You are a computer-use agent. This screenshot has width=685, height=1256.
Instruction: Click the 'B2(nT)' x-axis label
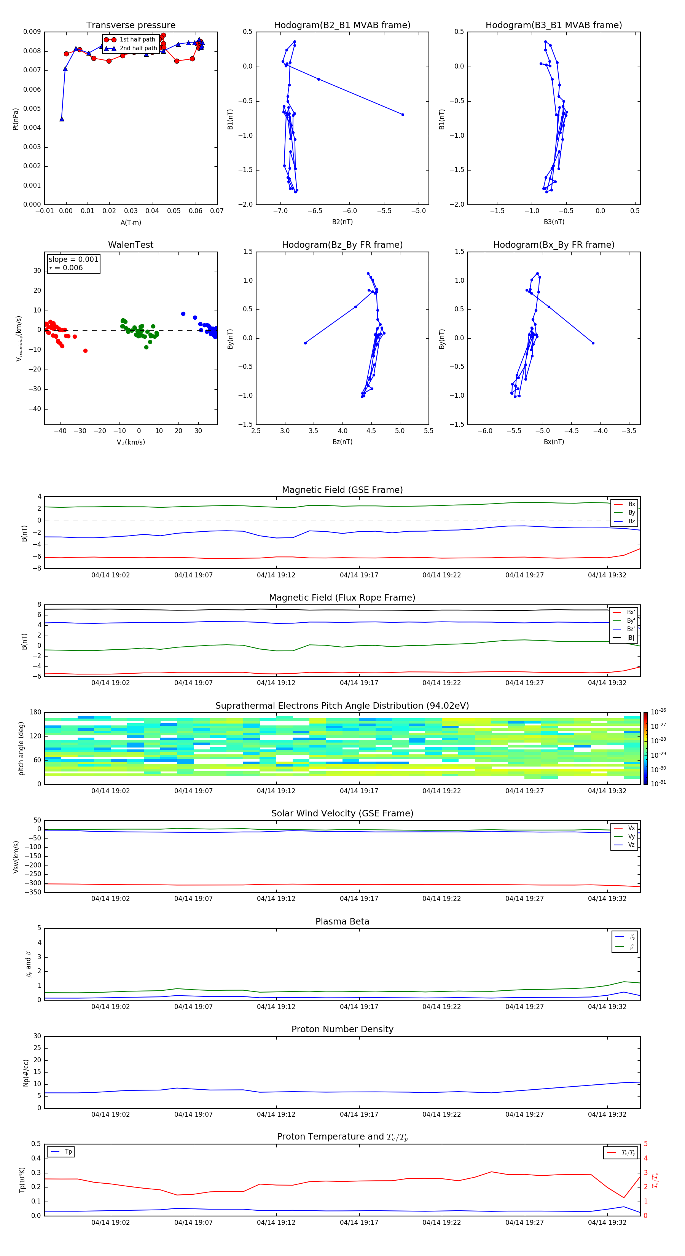[342, 222]
